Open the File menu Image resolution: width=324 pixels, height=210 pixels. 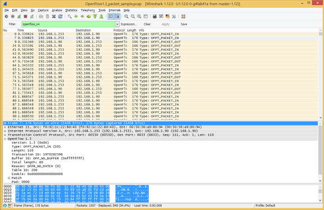pyautogui.click(x=7, y=10)
